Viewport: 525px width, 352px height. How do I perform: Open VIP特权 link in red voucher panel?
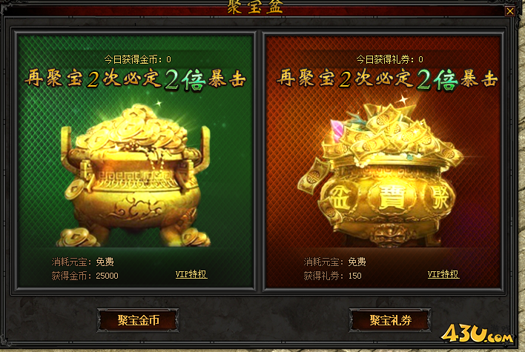tap(443, 274)
